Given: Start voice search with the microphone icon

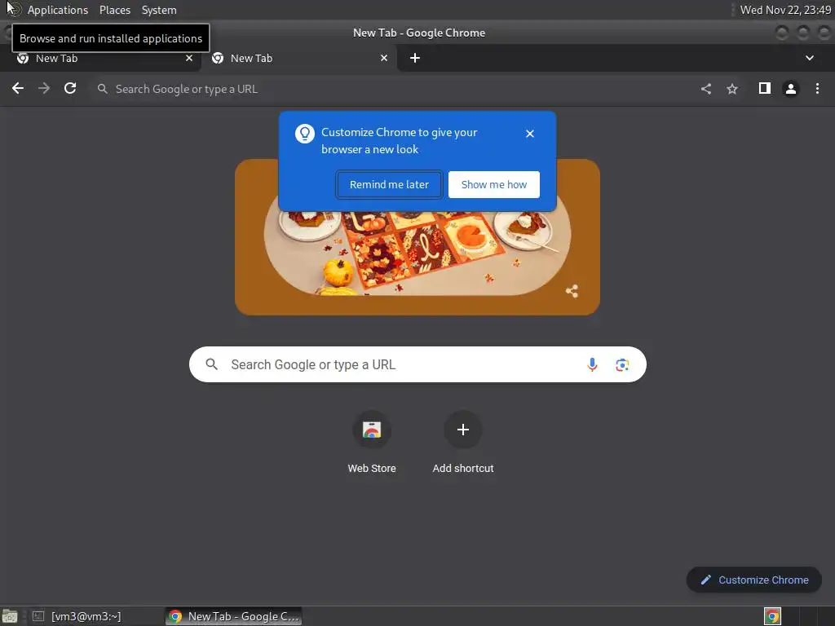Looking at the screenshot, I should click(x=592, y=364).
